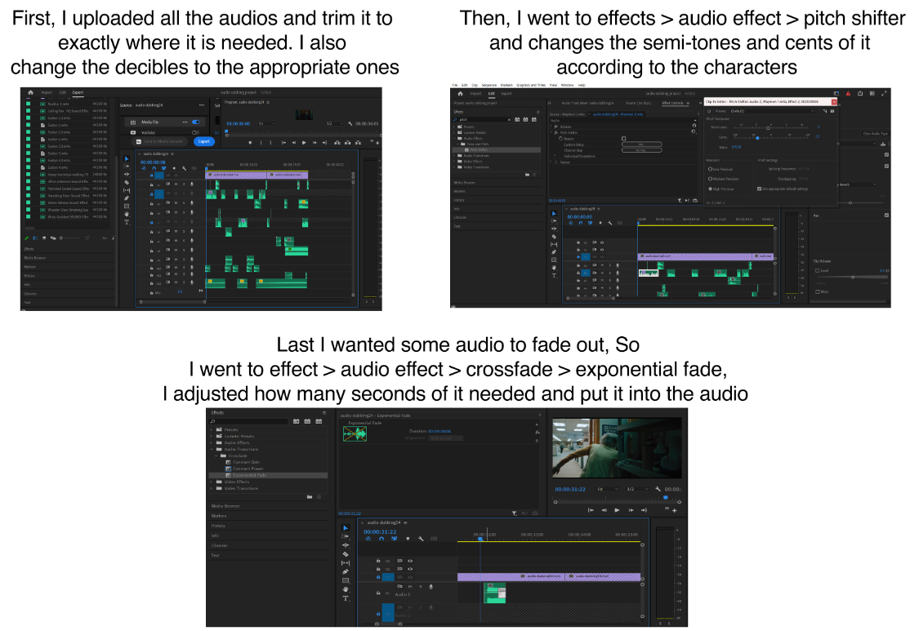Select the Pen tool in the export screenshot
The height and width of the screenshot is (631, 919).
click(127, 198)
